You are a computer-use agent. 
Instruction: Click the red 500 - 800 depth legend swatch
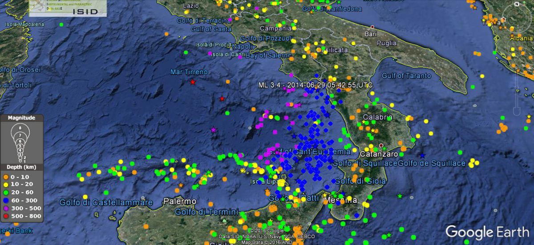(6, 216)
